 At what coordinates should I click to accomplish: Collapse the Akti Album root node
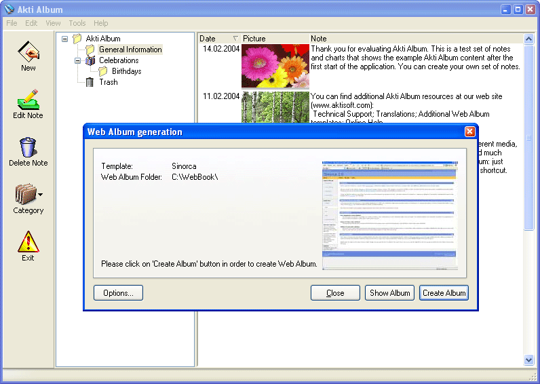pyautogui.click(x=64, y=39)
